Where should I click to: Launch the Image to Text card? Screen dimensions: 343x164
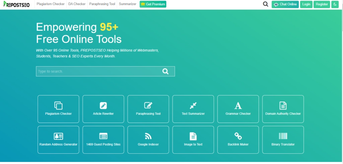(x=193, y=140)
